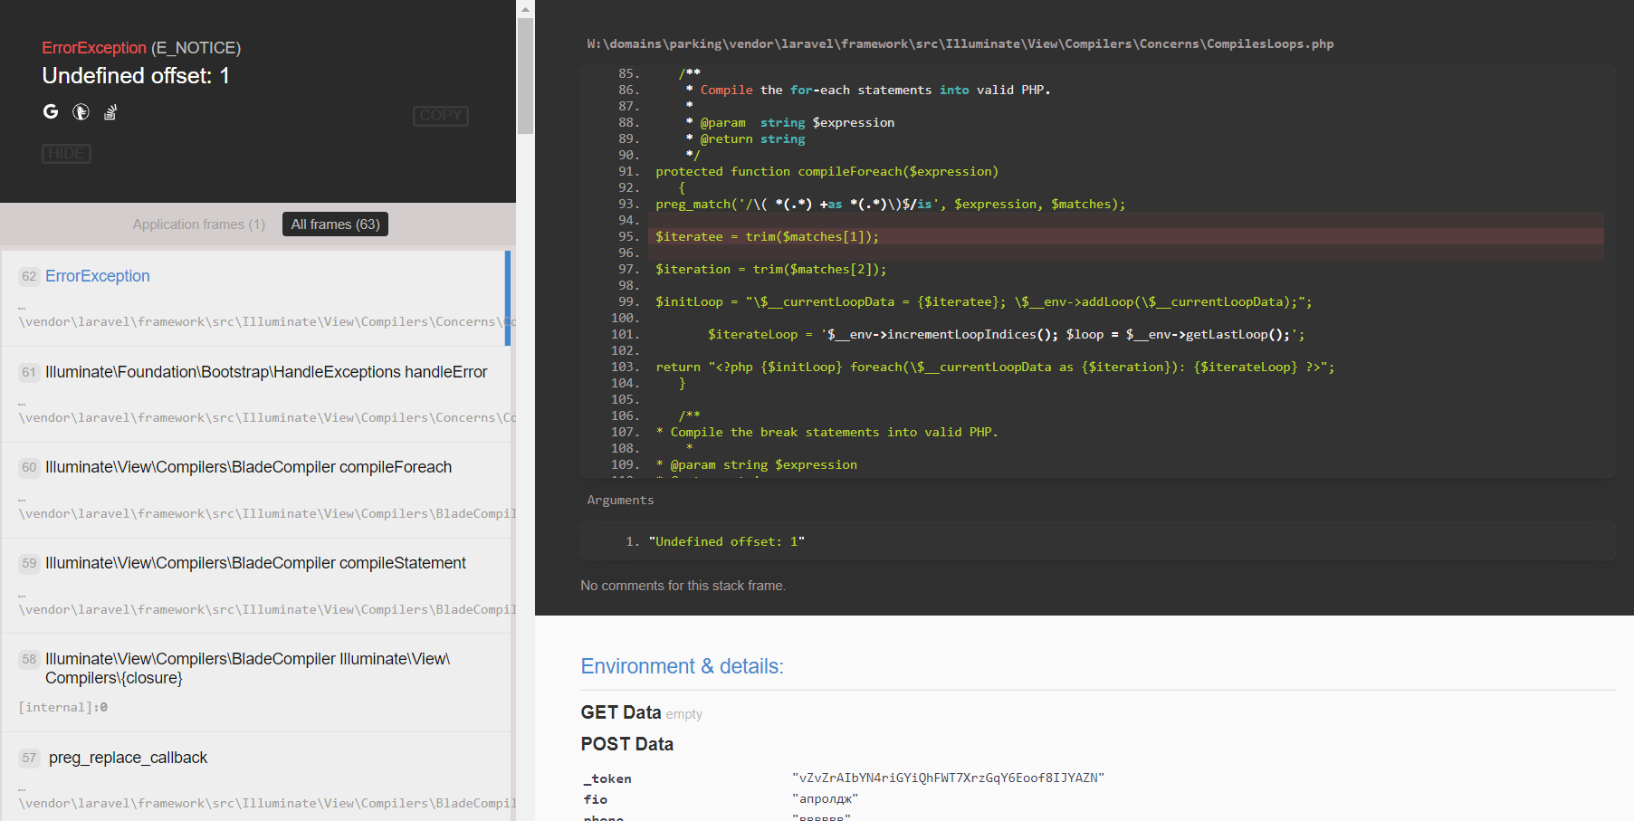The width and height of the screenshot is (1634, 821).
Task: Click the POST Data heading
Action: pyautogui.click(x=626, y=744)
